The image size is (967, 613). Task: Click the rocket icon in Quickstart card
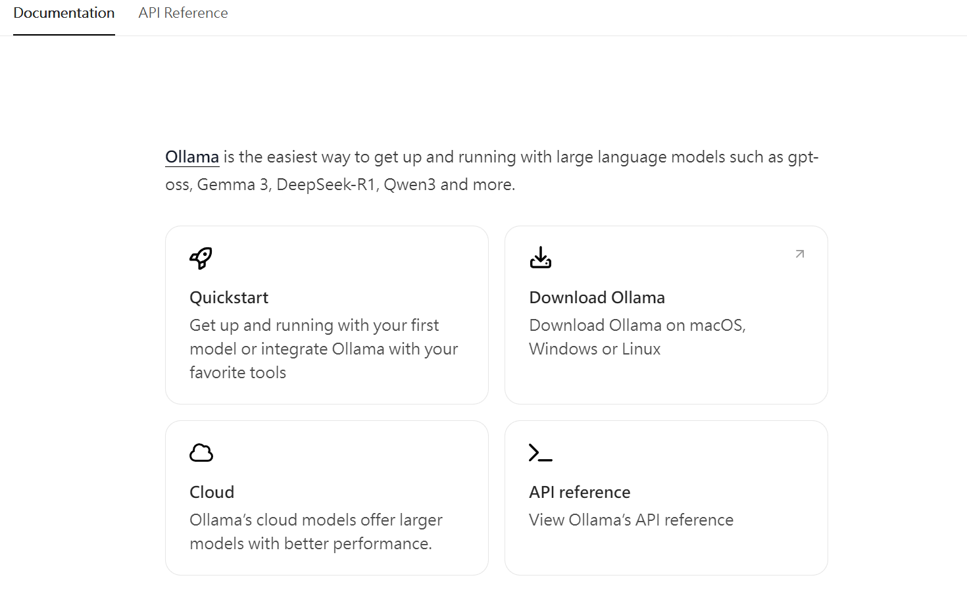tap(201, 258)
